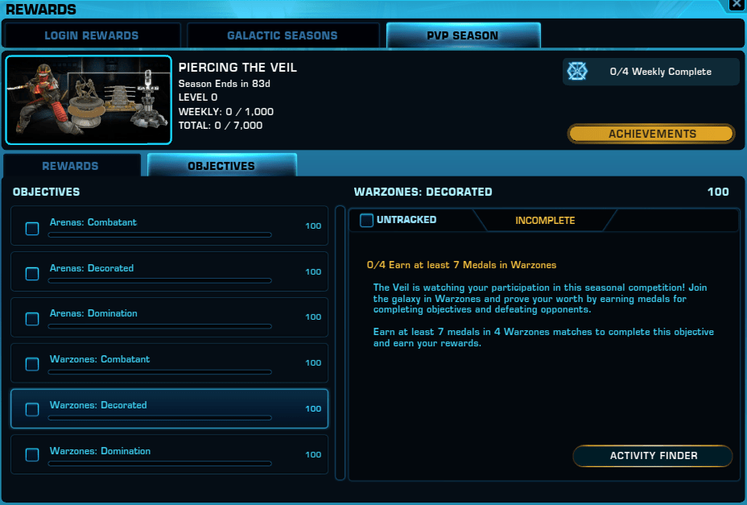
Task: Tick the Warzones: Decorated tracking checkbox
Action: [32, 410]
